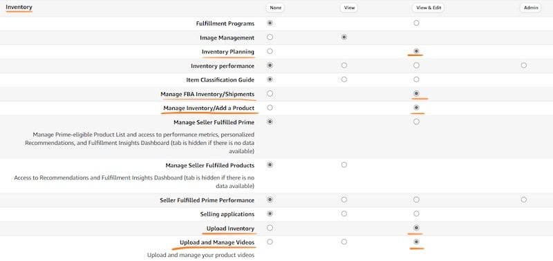This screenshot has height=261, width=553.
Task: Click the Selling applications label
Action: [227, 214]
